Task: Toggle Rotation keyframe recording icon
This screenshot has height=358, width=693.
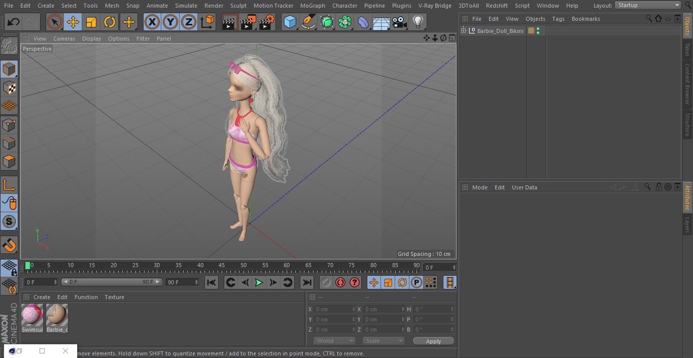Action: coord(402,283)
